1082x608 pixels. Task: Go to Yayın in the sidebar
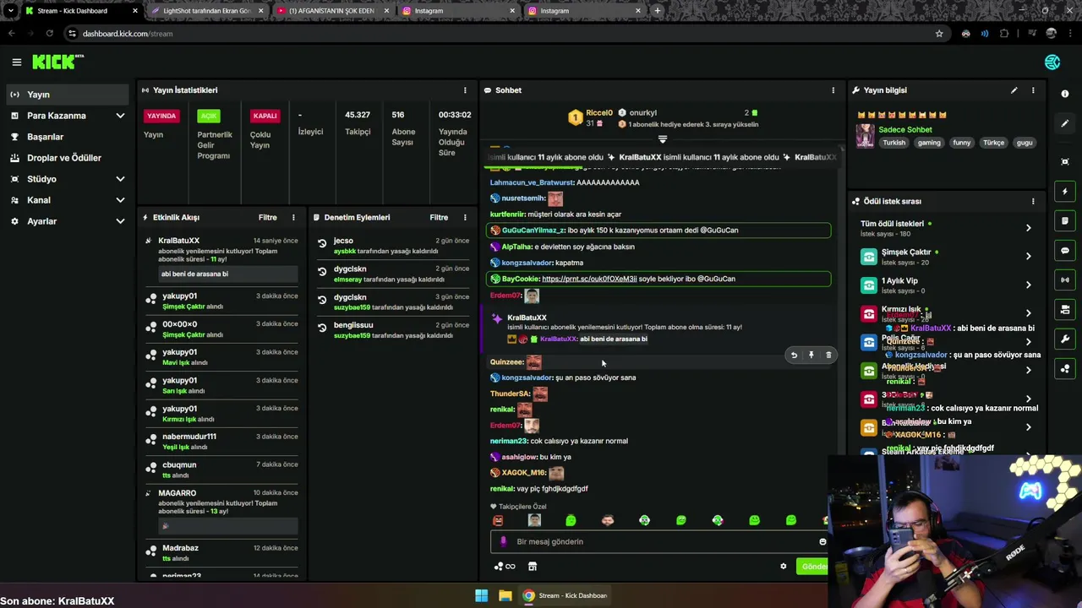[x=68, y=95]
